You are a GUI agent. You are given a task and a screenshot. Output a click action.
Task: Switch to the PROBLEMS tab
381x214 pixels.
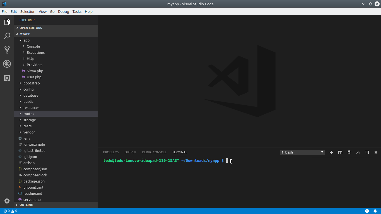pos(111,152)
